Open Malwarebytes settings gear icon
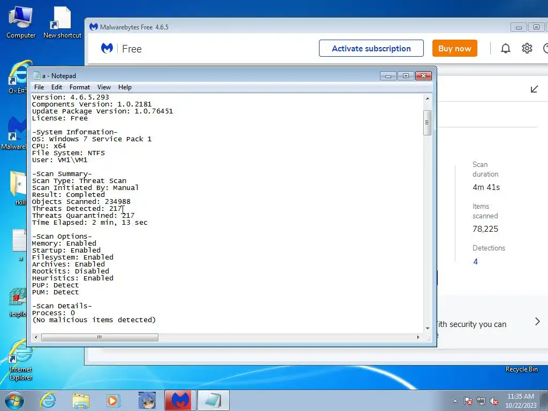 tap(527, 48)
